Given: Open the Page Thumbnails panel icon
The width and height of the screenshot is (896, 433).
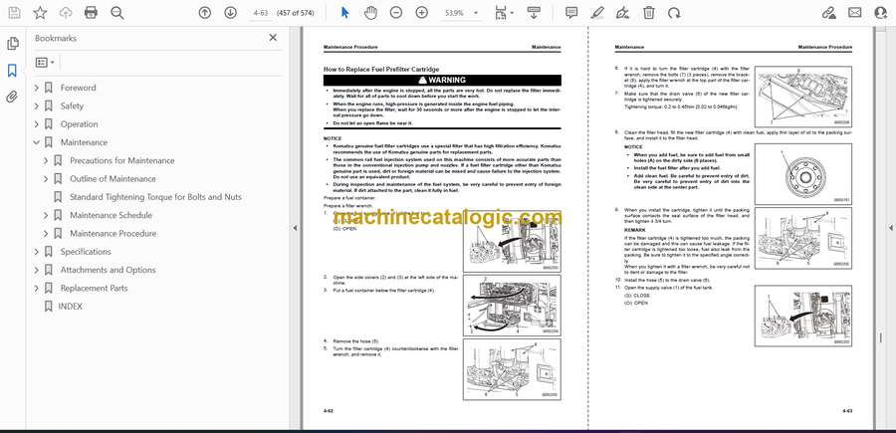Looking at the screenshot, I should pos(12,44).
